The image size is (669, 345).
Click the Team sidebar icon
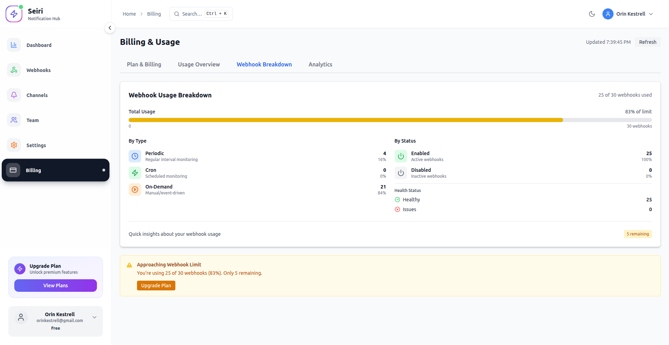pyautogui.click(x=14, y=120)
